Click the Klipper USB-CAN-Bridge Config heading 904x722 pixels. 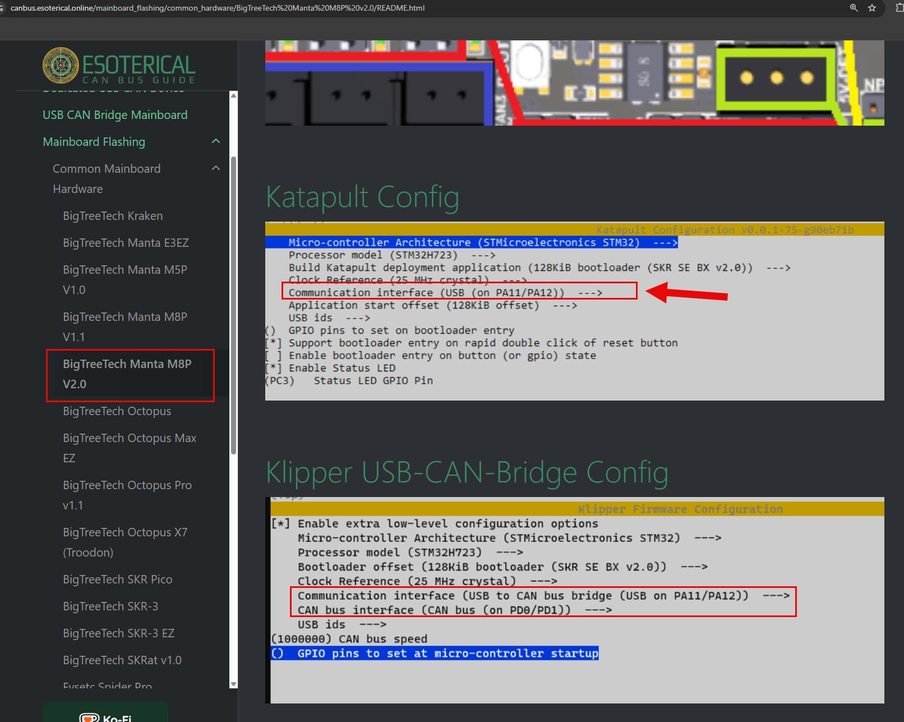[467, 472]
